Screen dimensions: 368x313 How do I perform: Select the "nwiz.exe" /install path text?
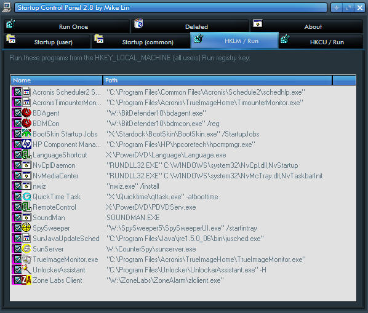133,186
